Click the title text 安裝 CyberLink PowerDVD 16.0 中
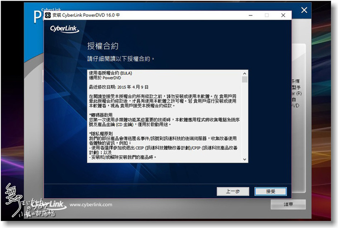This screenshot has width=338, height=228. (x=86, y=15)
